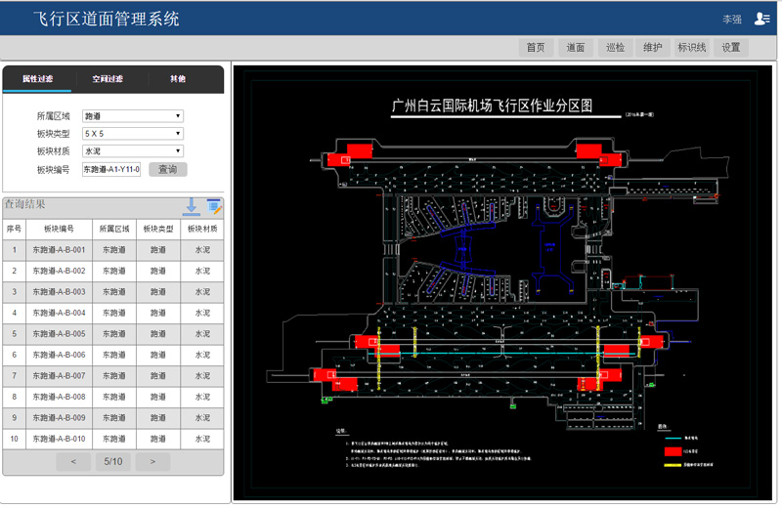Select row 东跑道-A-B-003

(x=112, y=292)
